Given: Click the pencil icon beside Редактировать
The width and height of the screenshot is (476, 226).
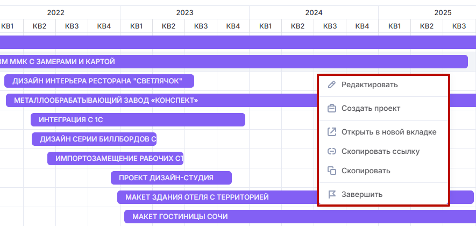Looking at the screenshot, I should click(332, 84).
